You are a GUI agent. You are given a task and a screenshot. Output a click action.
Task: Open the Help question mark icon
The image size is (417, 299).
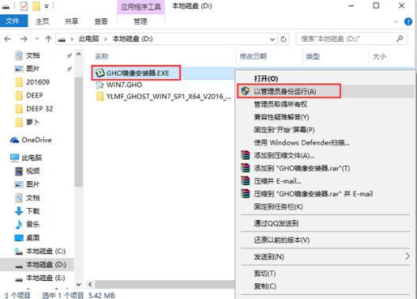(x=408, y=21)
